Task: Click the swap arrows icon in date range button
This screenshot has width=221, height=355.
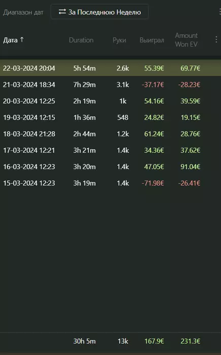Action: click(62, 12)
